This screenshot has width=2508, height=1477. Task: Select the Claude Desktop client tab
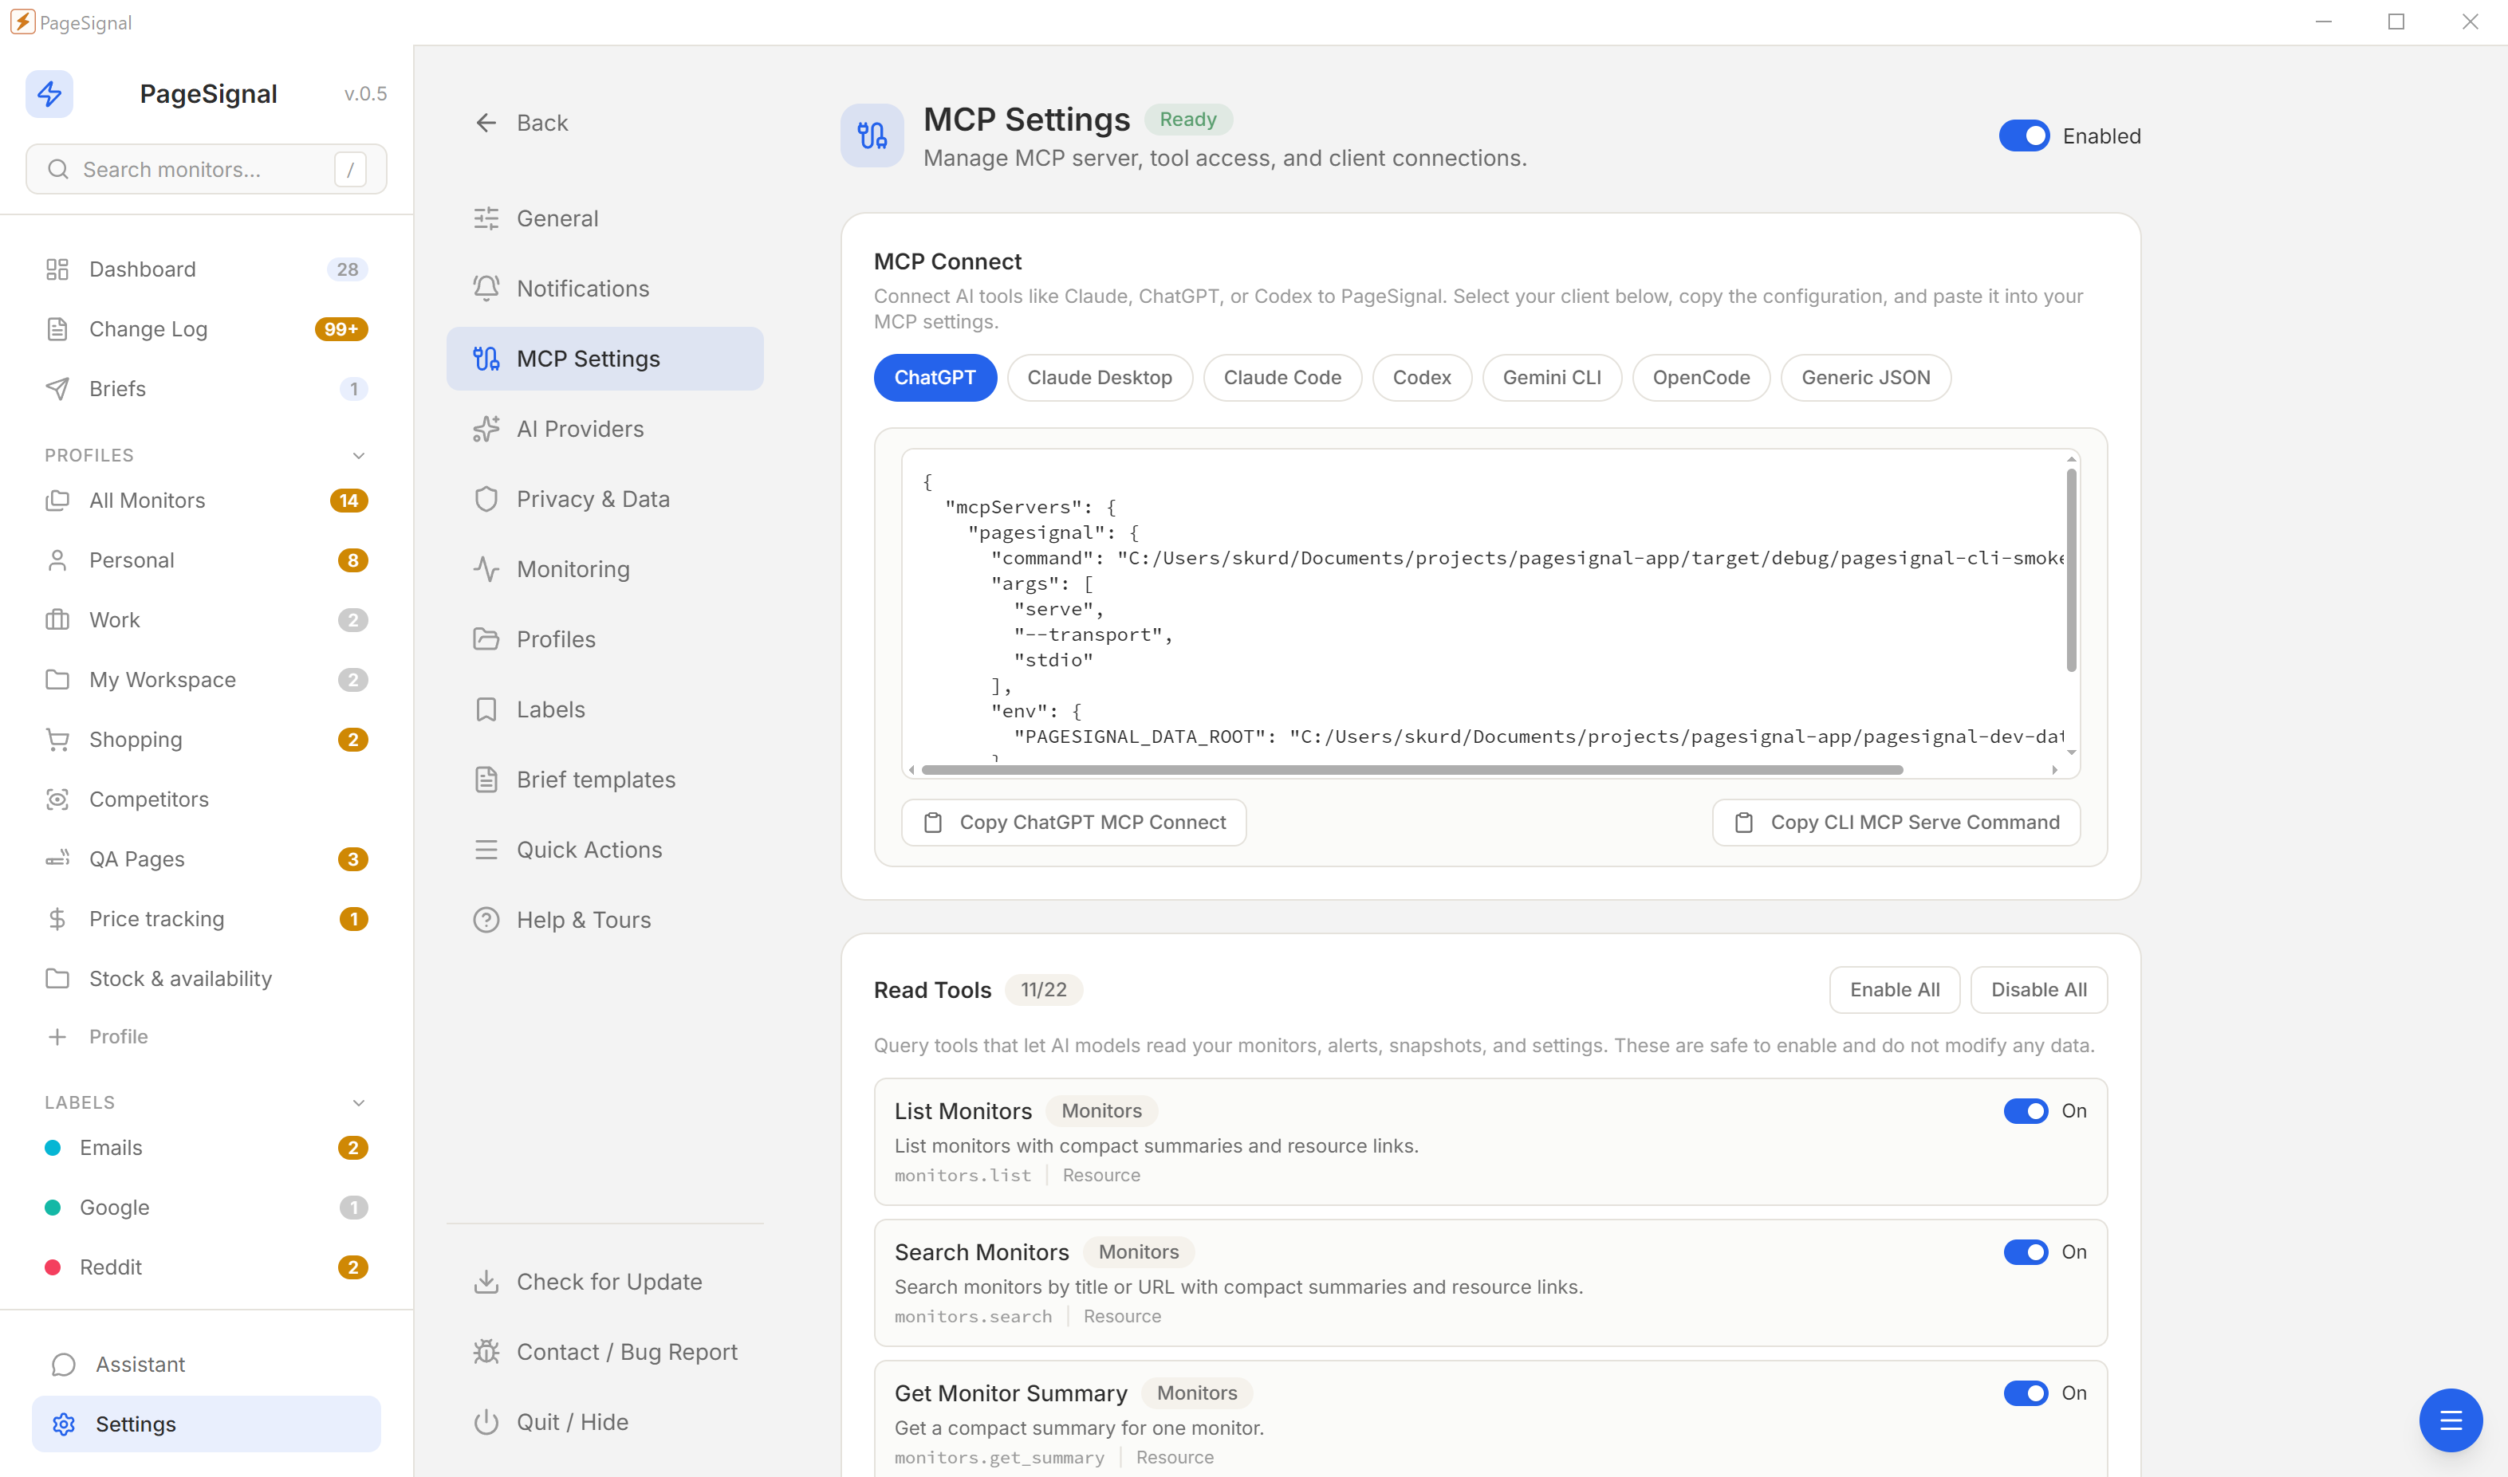click(x=1099, y=377)
